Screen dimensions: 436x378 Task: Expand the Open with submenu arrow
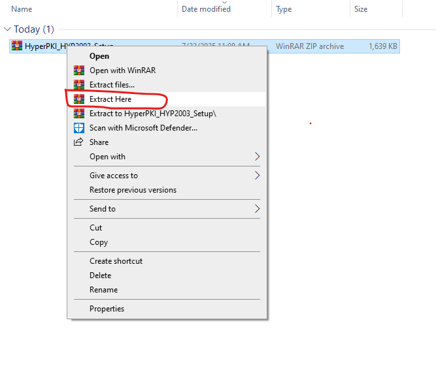click(x=257, y=157)
